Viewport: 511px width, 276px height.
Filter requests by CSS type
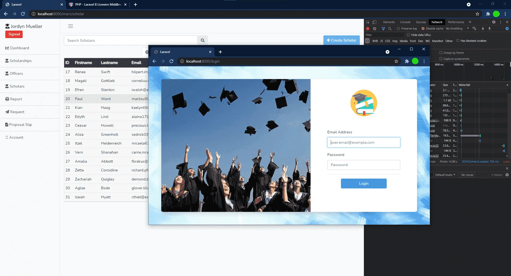(x=388, y=41)
